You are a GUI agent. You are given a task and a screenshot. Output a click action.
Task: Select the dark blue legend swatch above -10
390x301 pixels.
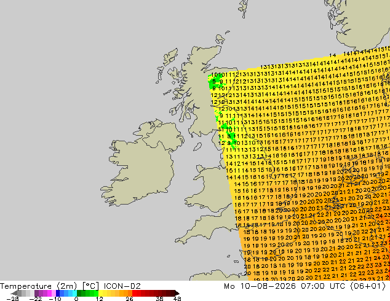[x=58, y=293]
